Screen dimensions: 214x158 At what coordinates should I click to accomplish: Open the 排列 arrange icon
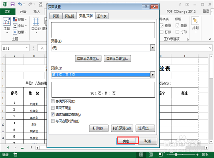(x=195, y=20)
